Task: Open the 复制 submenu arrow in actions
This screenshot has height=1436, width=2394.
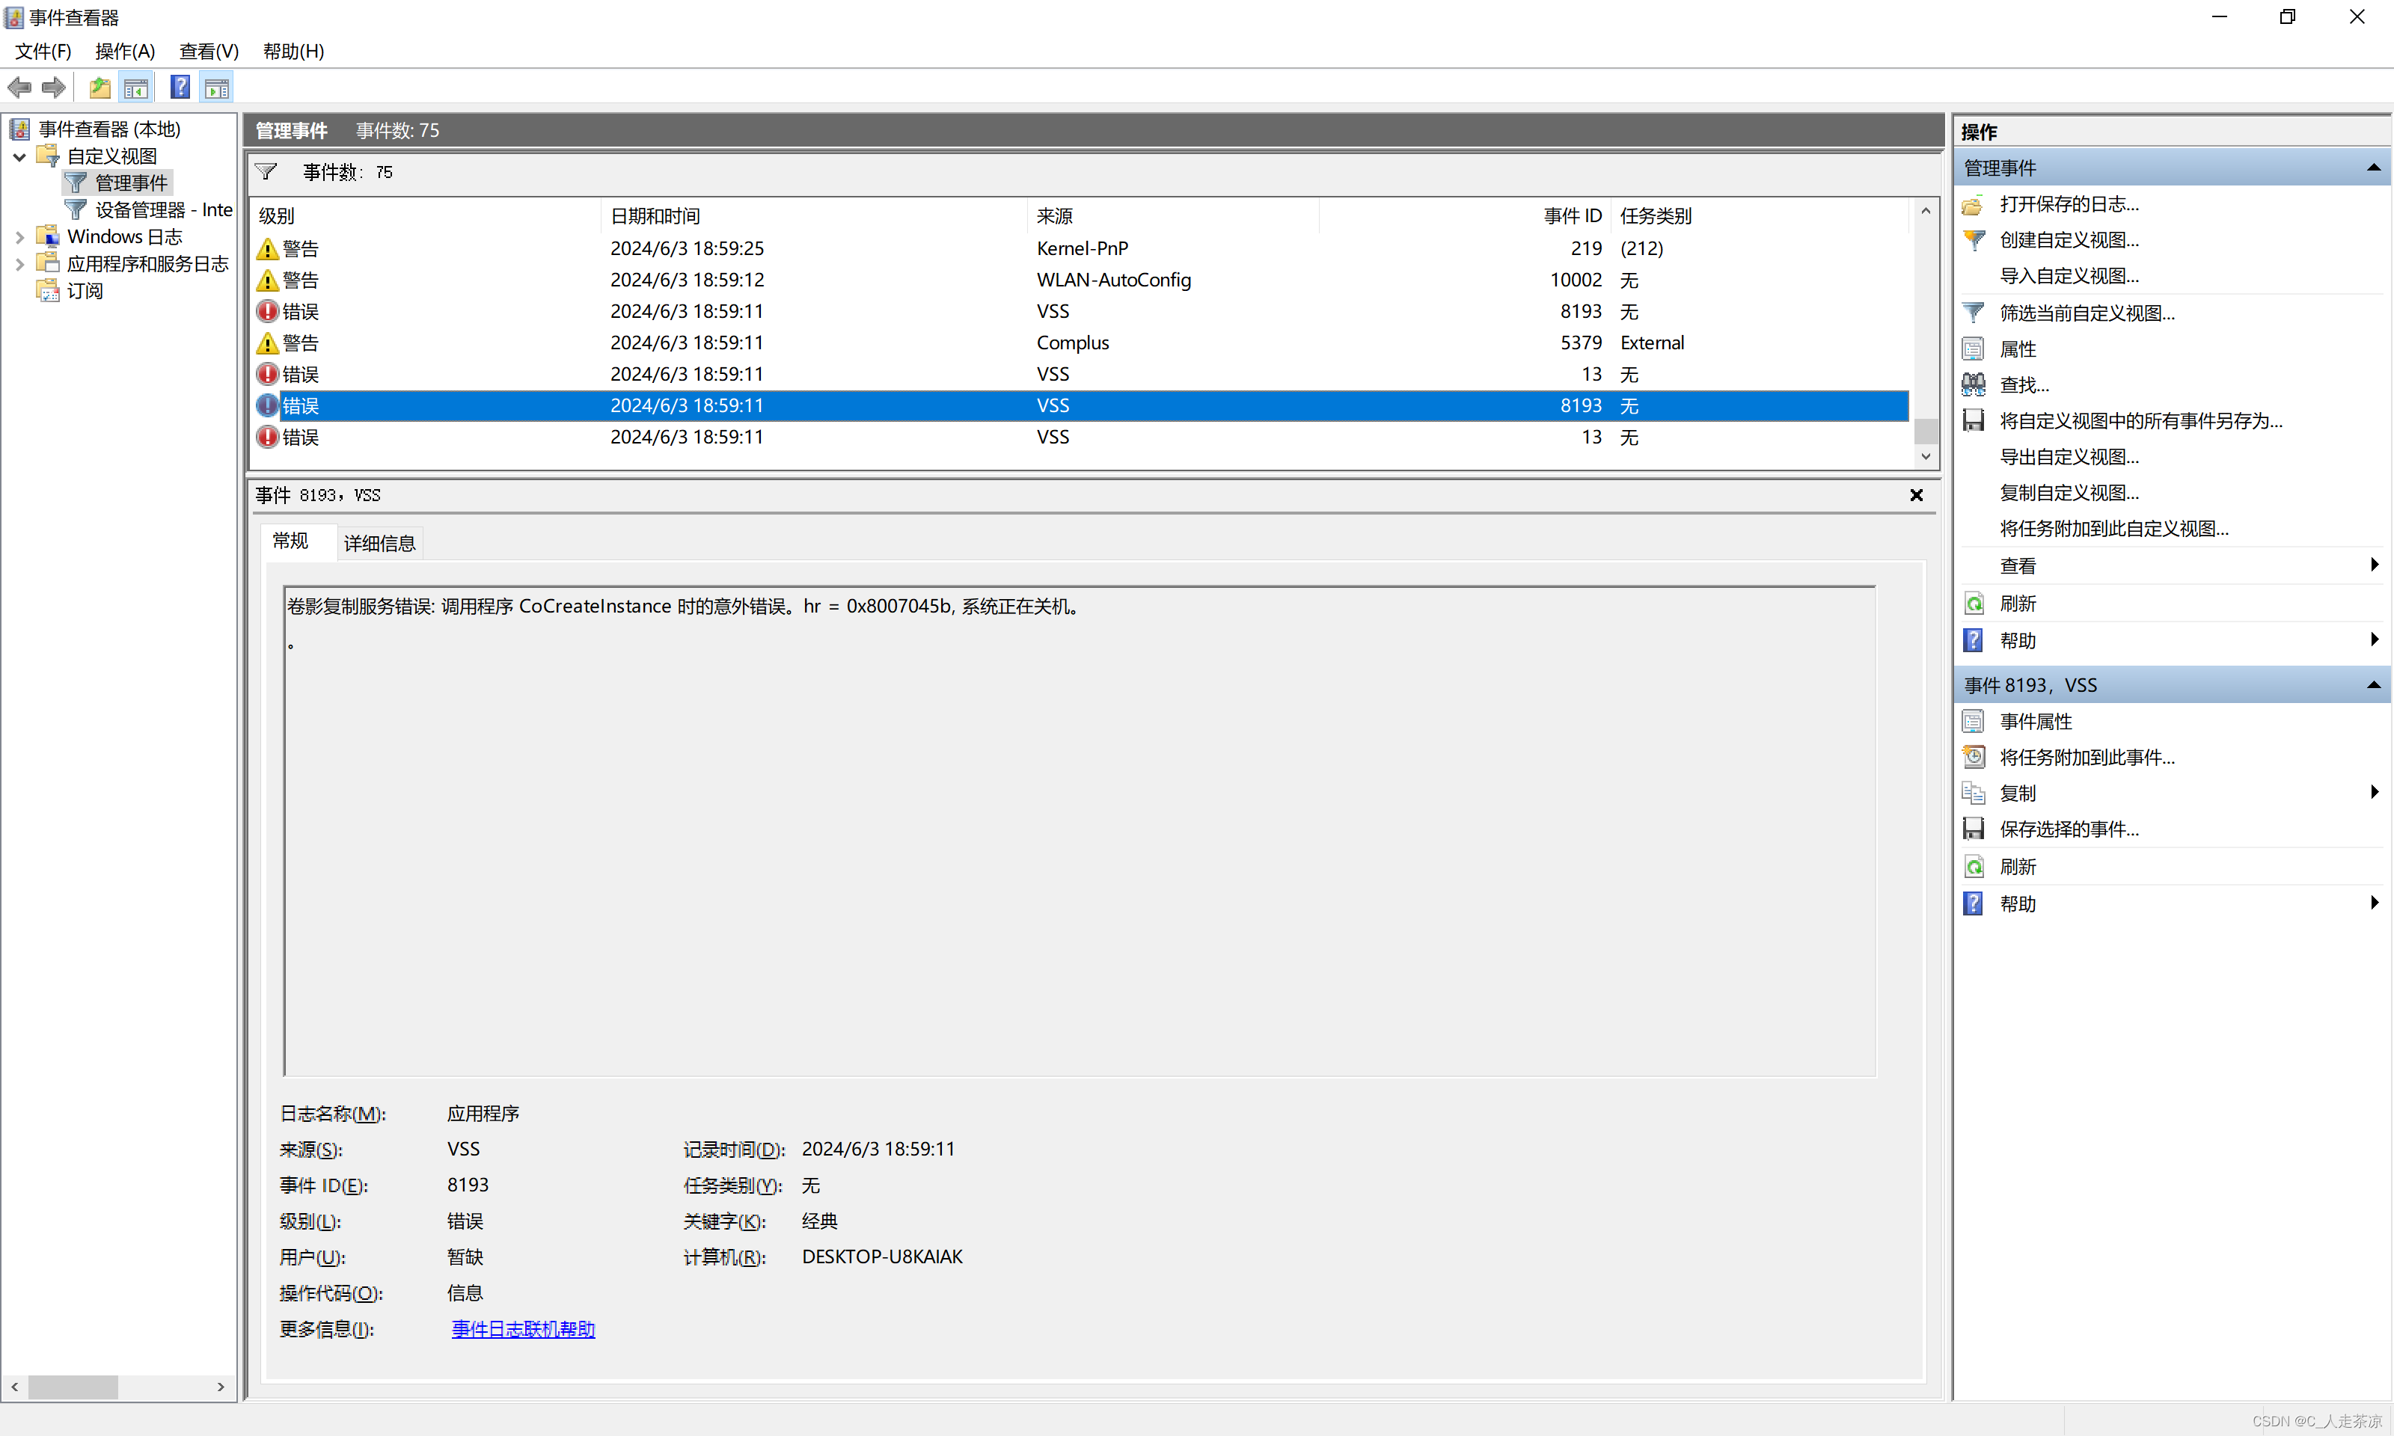Action: pos(2374,793)
